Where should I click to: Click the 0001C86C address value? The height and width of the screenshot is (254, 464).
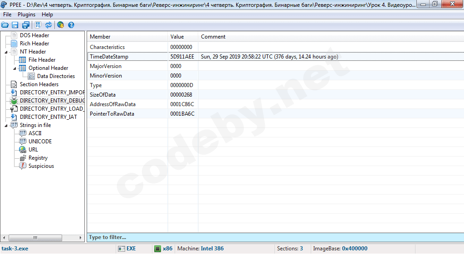(x=182, y=104)
